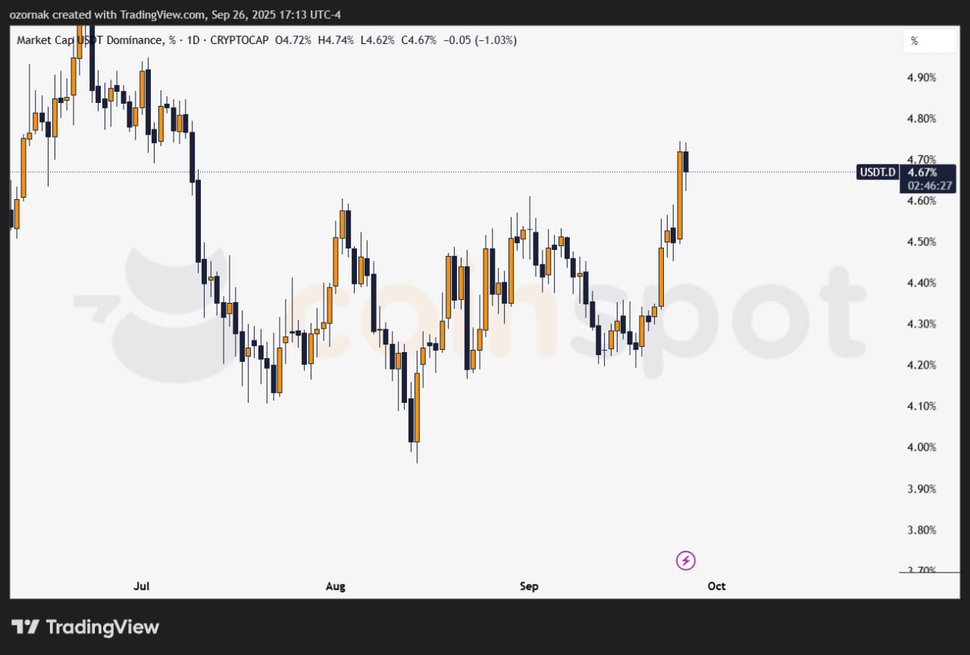The height and width of the screenshot is (655, 970).
Task: Click the TradingView wordmark text at bottom
Action: 102,627
